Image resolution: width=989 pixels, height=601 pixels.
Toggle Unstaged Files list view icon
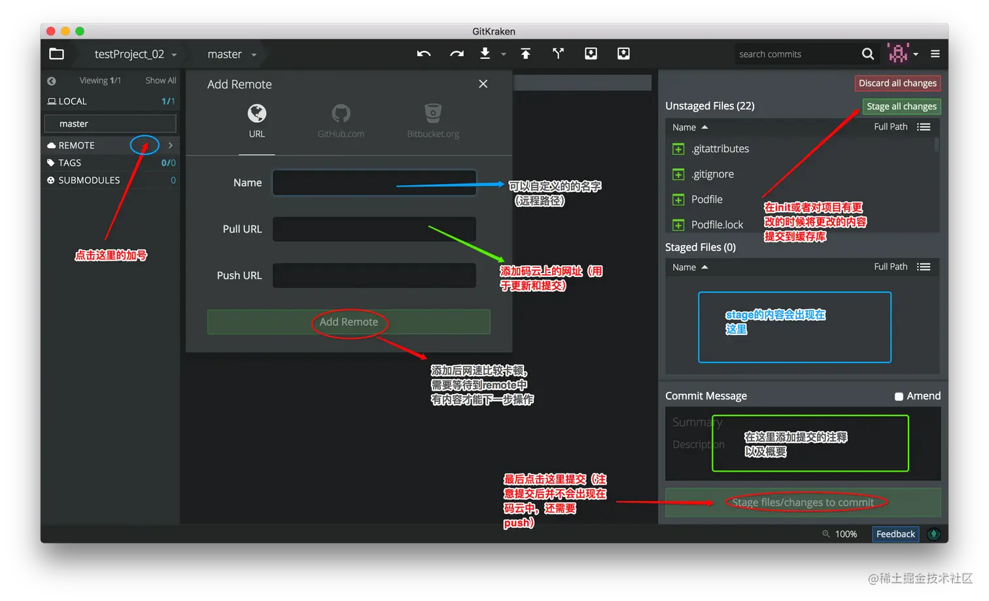tap(924, 127)
